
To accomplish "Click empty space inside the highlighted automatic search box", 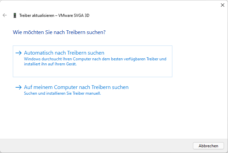I will coord(135,71).
